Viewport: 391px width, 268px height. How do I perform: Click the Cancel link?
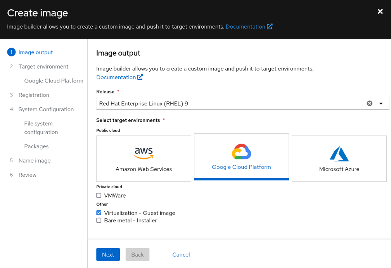[181, 254]
